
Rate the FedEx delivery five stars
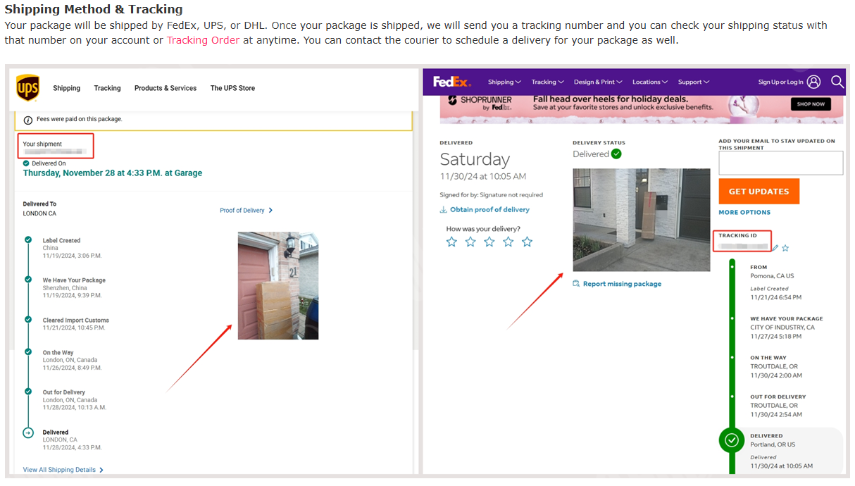coord(528,242)
